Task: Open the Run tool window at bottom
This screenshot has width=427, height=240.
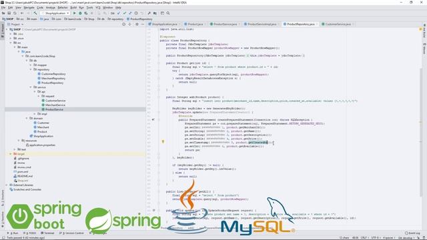Action: [13, 233]
